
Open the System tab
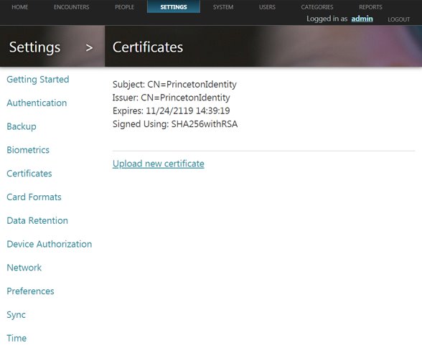point(223,7)
